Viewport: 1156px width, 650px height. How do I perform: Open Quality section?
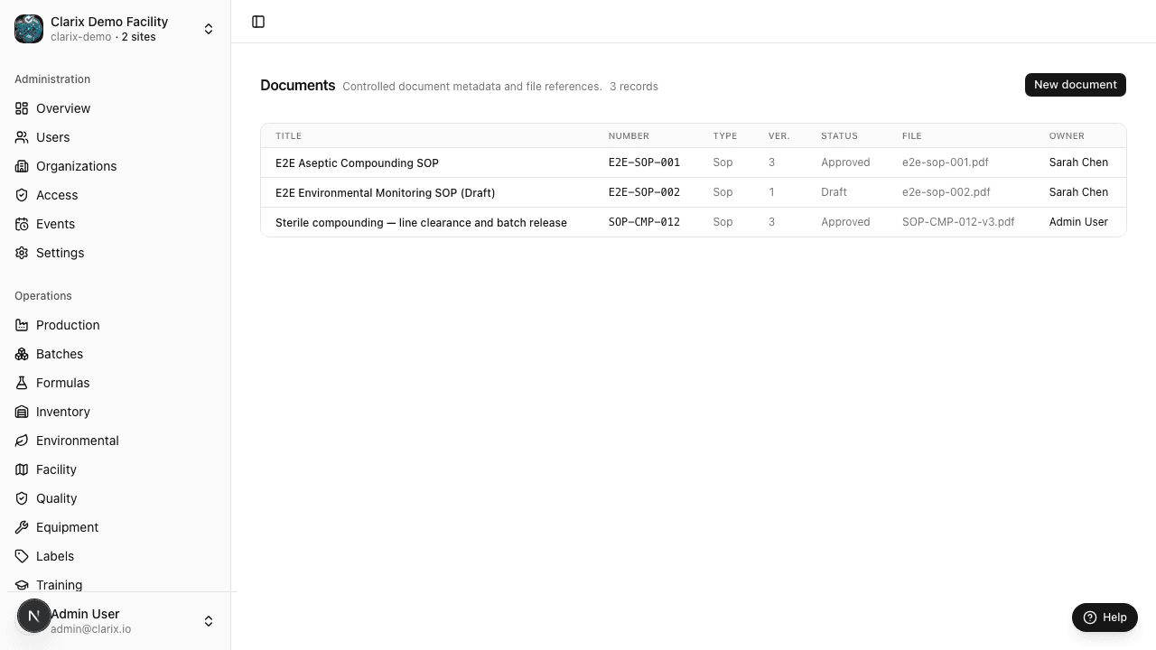pyautogui.click(x=116, y=498)
